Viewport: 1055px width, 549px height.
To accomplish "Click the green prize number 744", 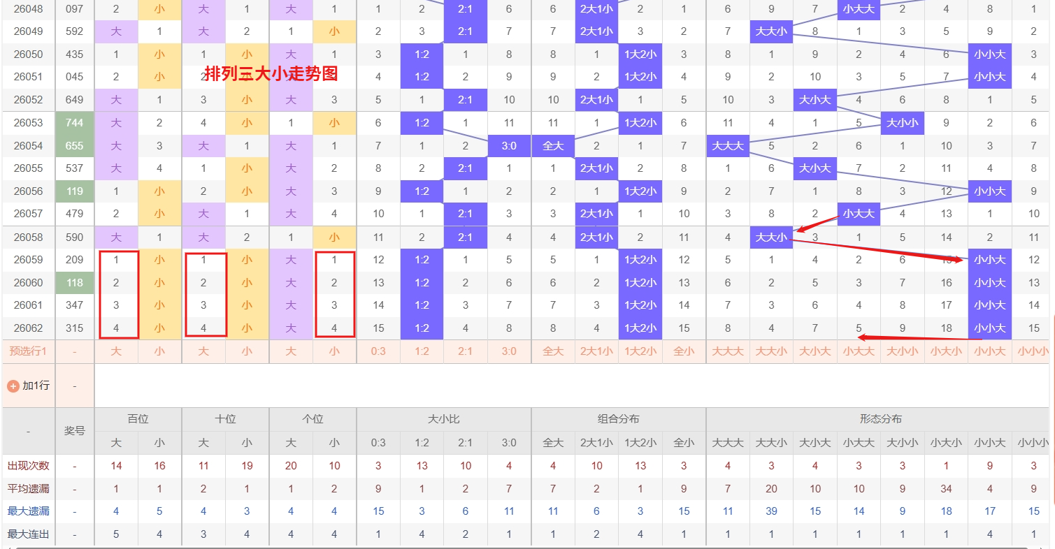I will 74,123.
